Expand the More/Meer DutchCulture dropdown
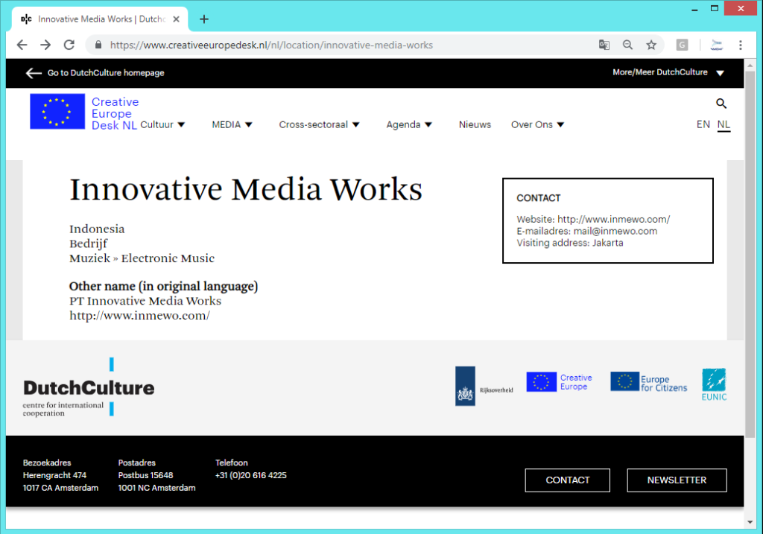The height and width of the screenshot is (534, 763). (668, 72)
